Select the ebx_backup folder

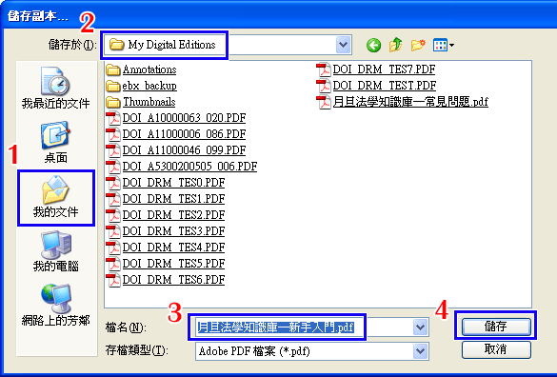pyautogui.click(x=141, y=86)
